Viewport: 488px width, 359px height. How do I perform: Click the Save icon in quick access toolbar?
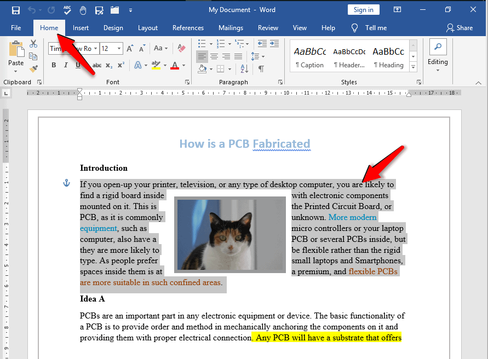click(x=15, y=10)
